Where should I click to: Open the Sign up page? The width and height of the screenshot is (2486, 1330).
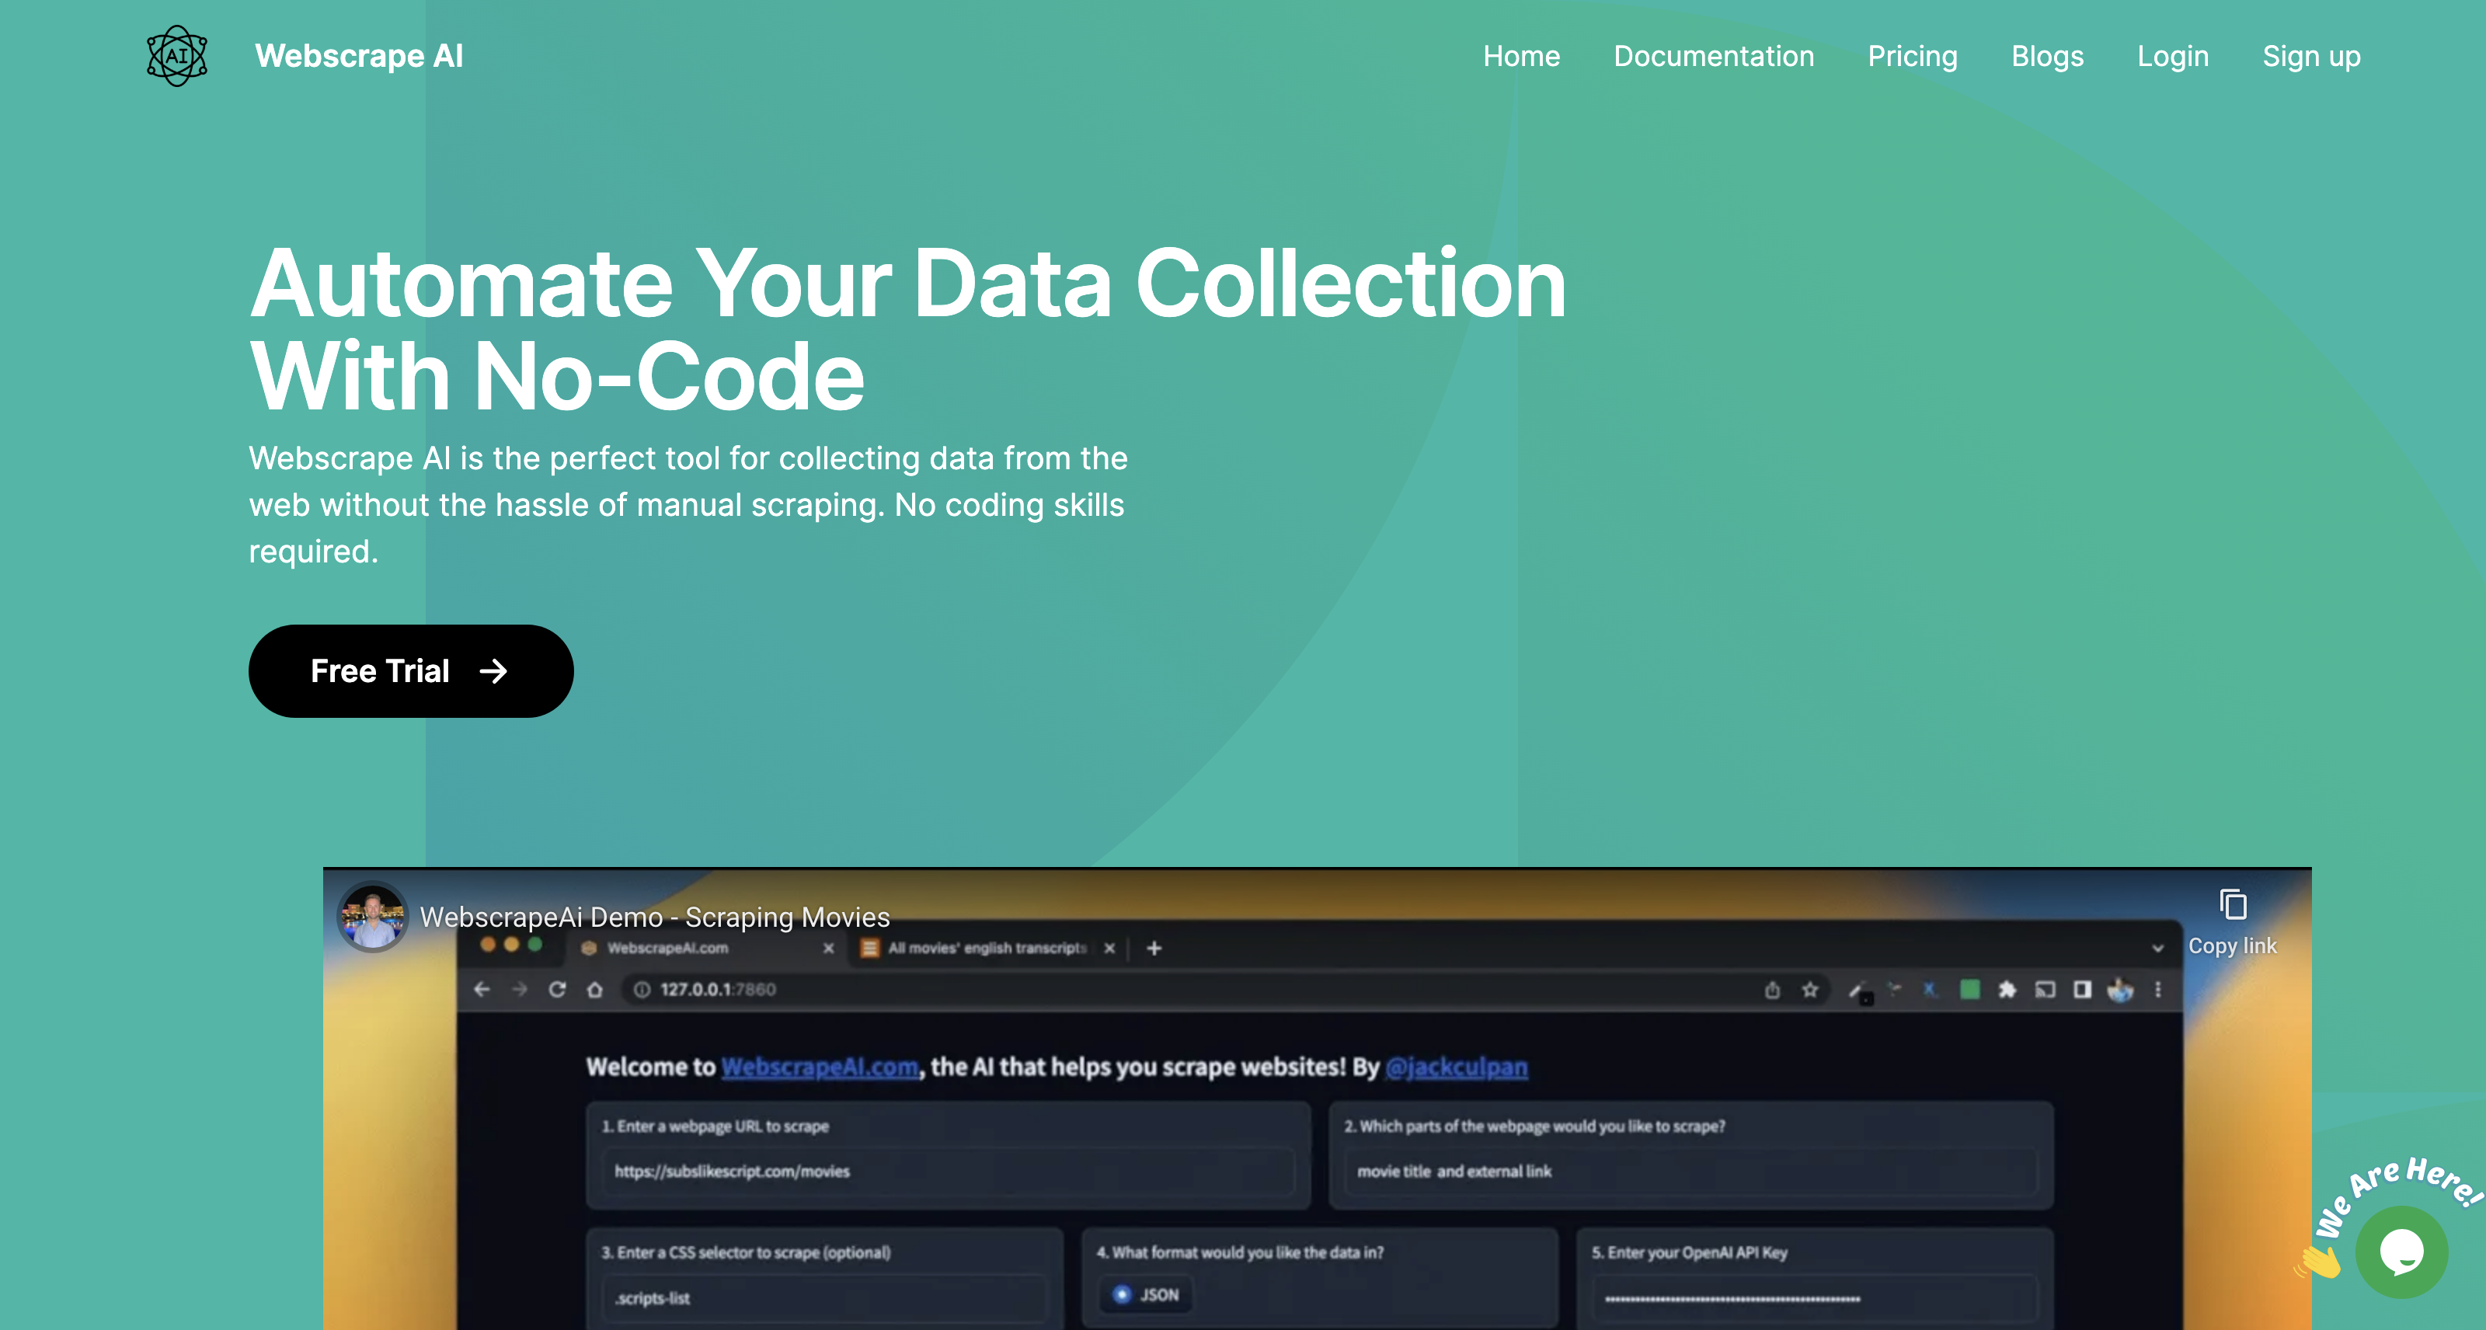tap(2311, 56)
